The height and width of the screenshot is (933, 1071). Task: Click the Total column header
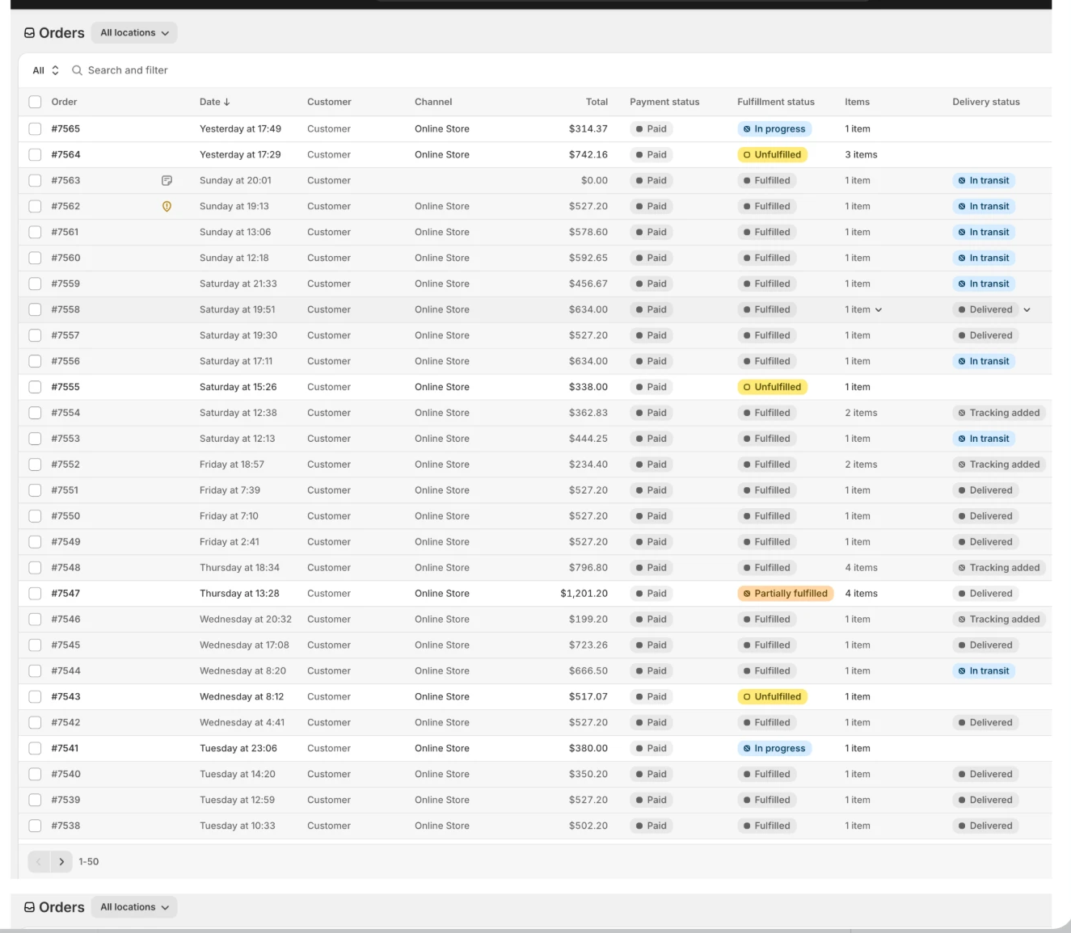pos(597,102)
